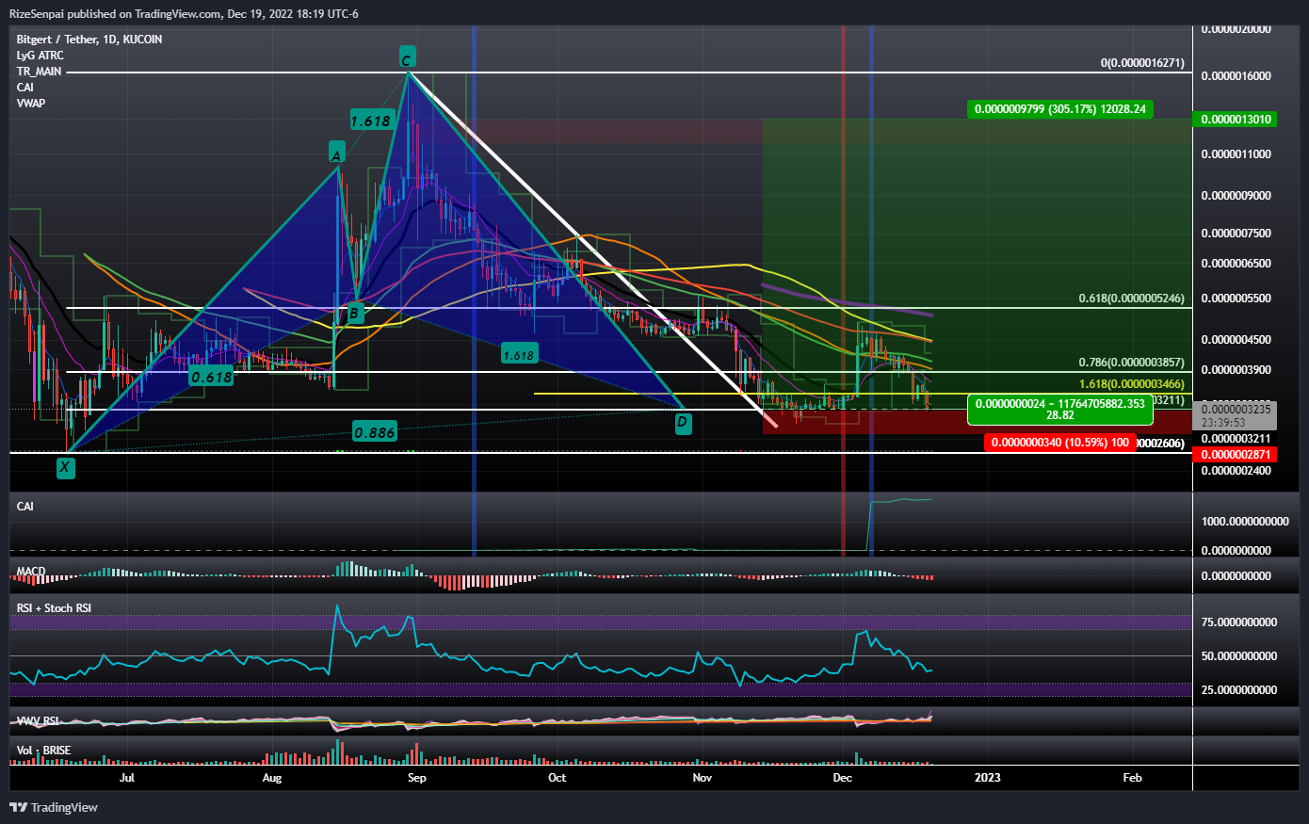1309x824 pixels.
Task: Click the red 10.59% stop loss label
Action: tap(1059, 443)
